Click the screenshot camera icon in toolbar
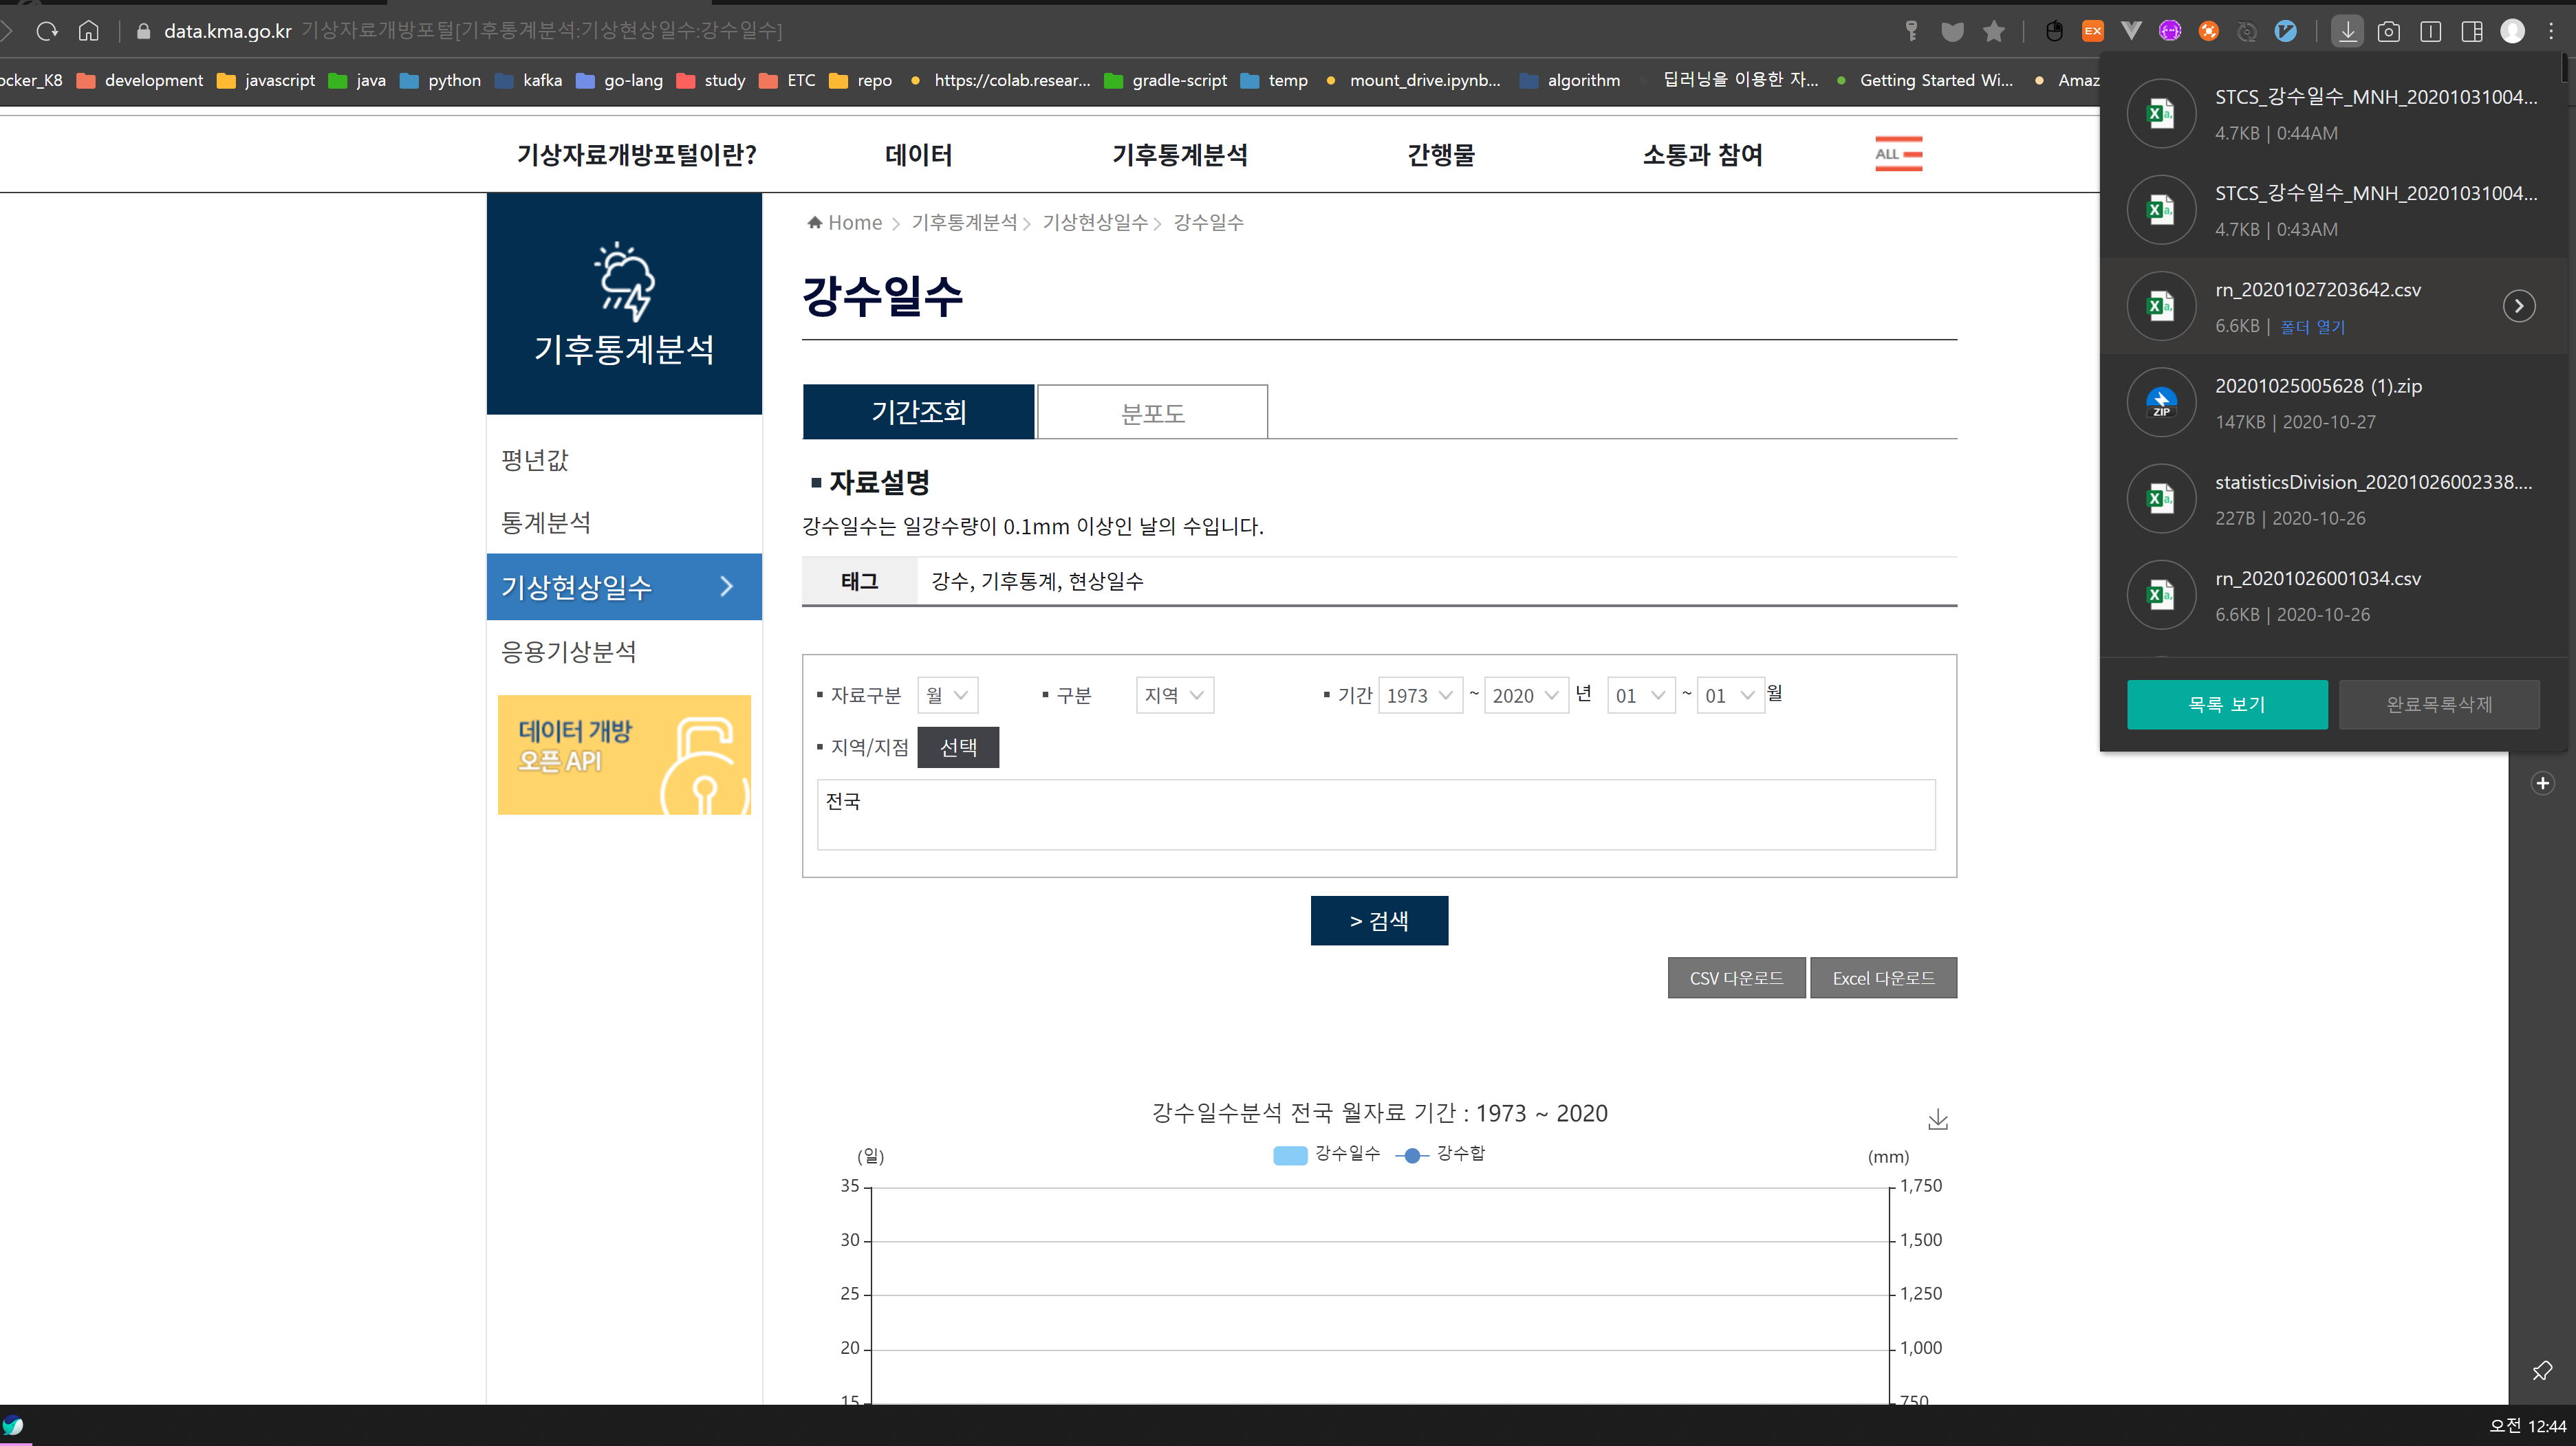This screenshot has height=1446, width=2576. 2389,31
